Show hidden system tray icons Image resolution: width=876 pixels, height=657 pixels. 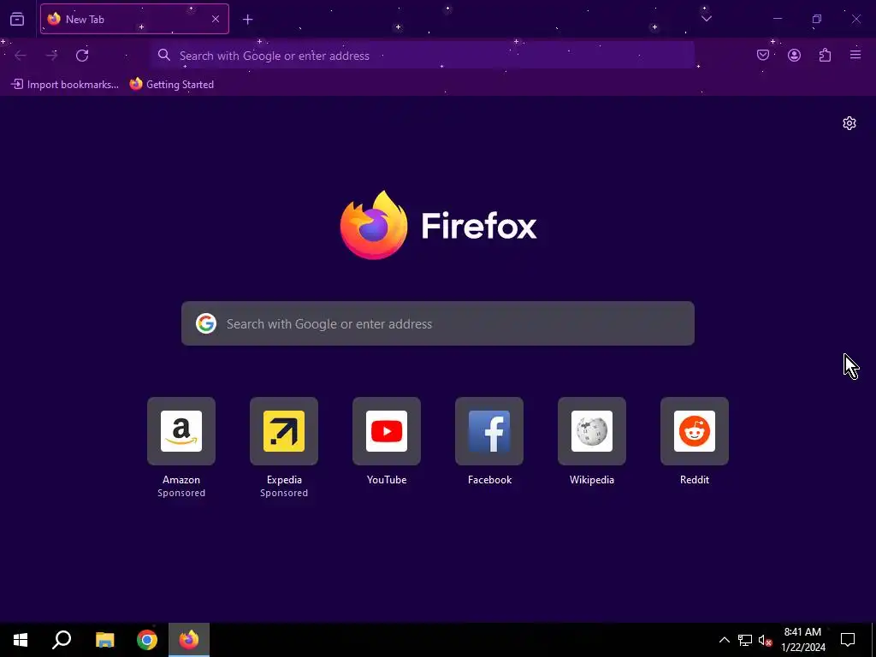point(724,640)
